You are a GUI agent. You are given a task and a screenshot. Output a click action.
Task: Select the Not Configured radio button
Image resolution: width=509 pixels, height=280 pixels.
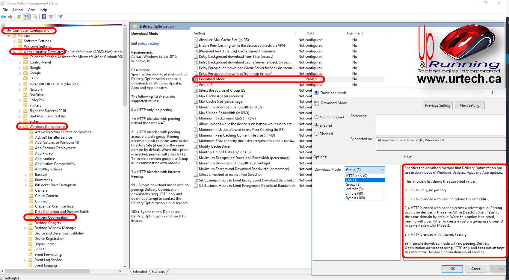[317, 117]
